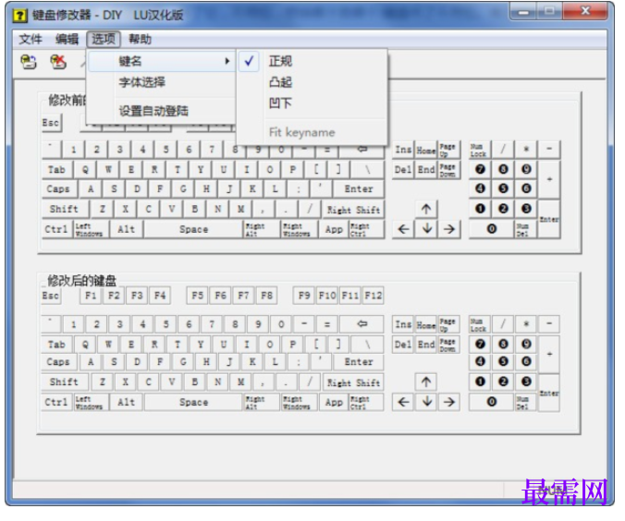Click Right Alt on modified keyboard

tap(262, 403)
